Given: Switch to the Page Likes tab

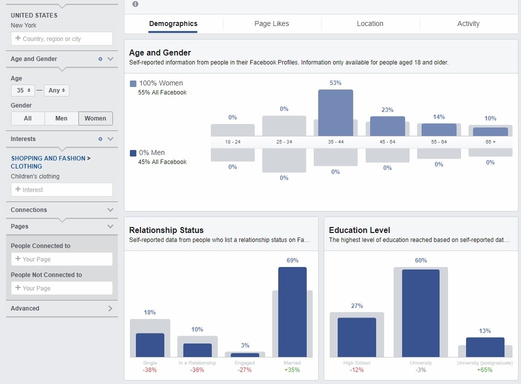Looking at the screenshot, I should coord(271,23).
